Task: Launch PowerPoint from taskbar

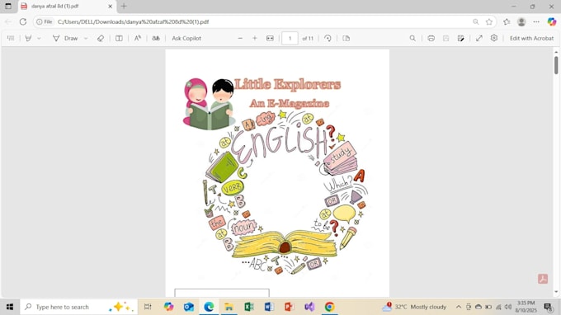Action: click(289, 307)
